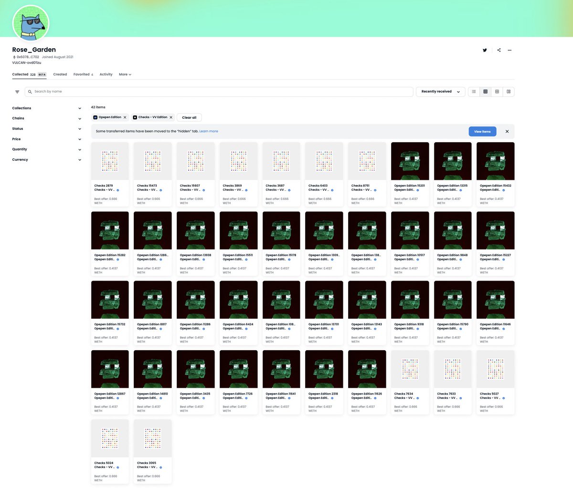Switch to the selected medium grid view

(486, 92)
